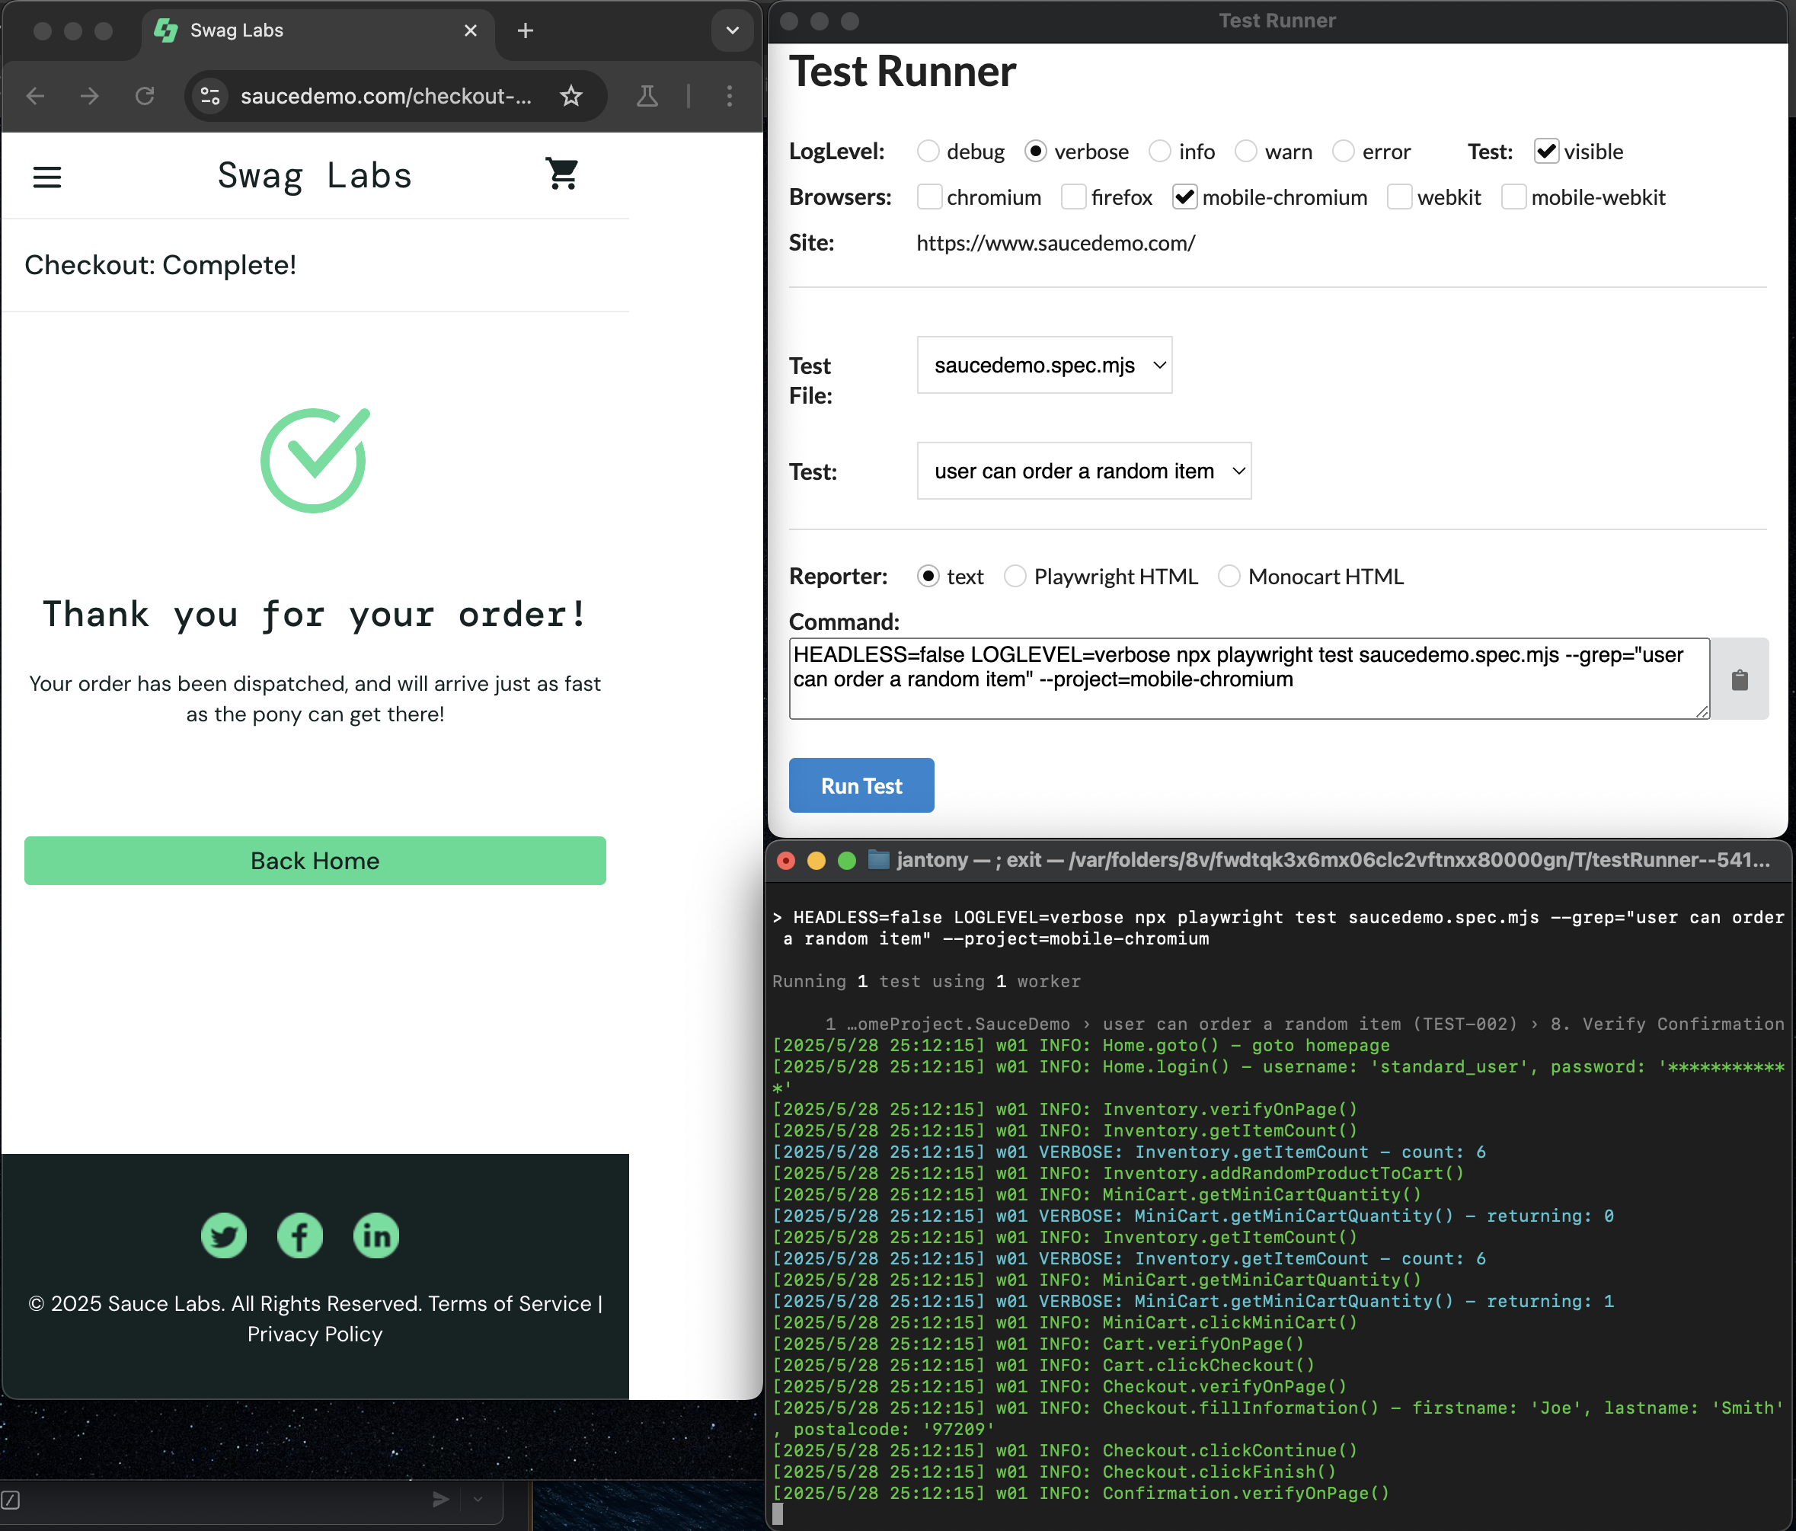Enable the chromium browser checkbox

tap(929, 197)
